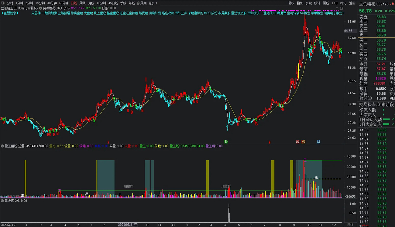This screenshot has height=227, width=395.
Task: Open the 多周期 multi-period view
Action: pyautogui.click(x=142, y=3)
